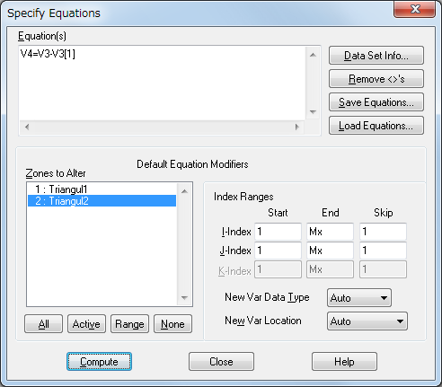Image resolution: width=442 pixels, height=387 pixels.
Task: Select All zones to alter
Action: [43, 324]
